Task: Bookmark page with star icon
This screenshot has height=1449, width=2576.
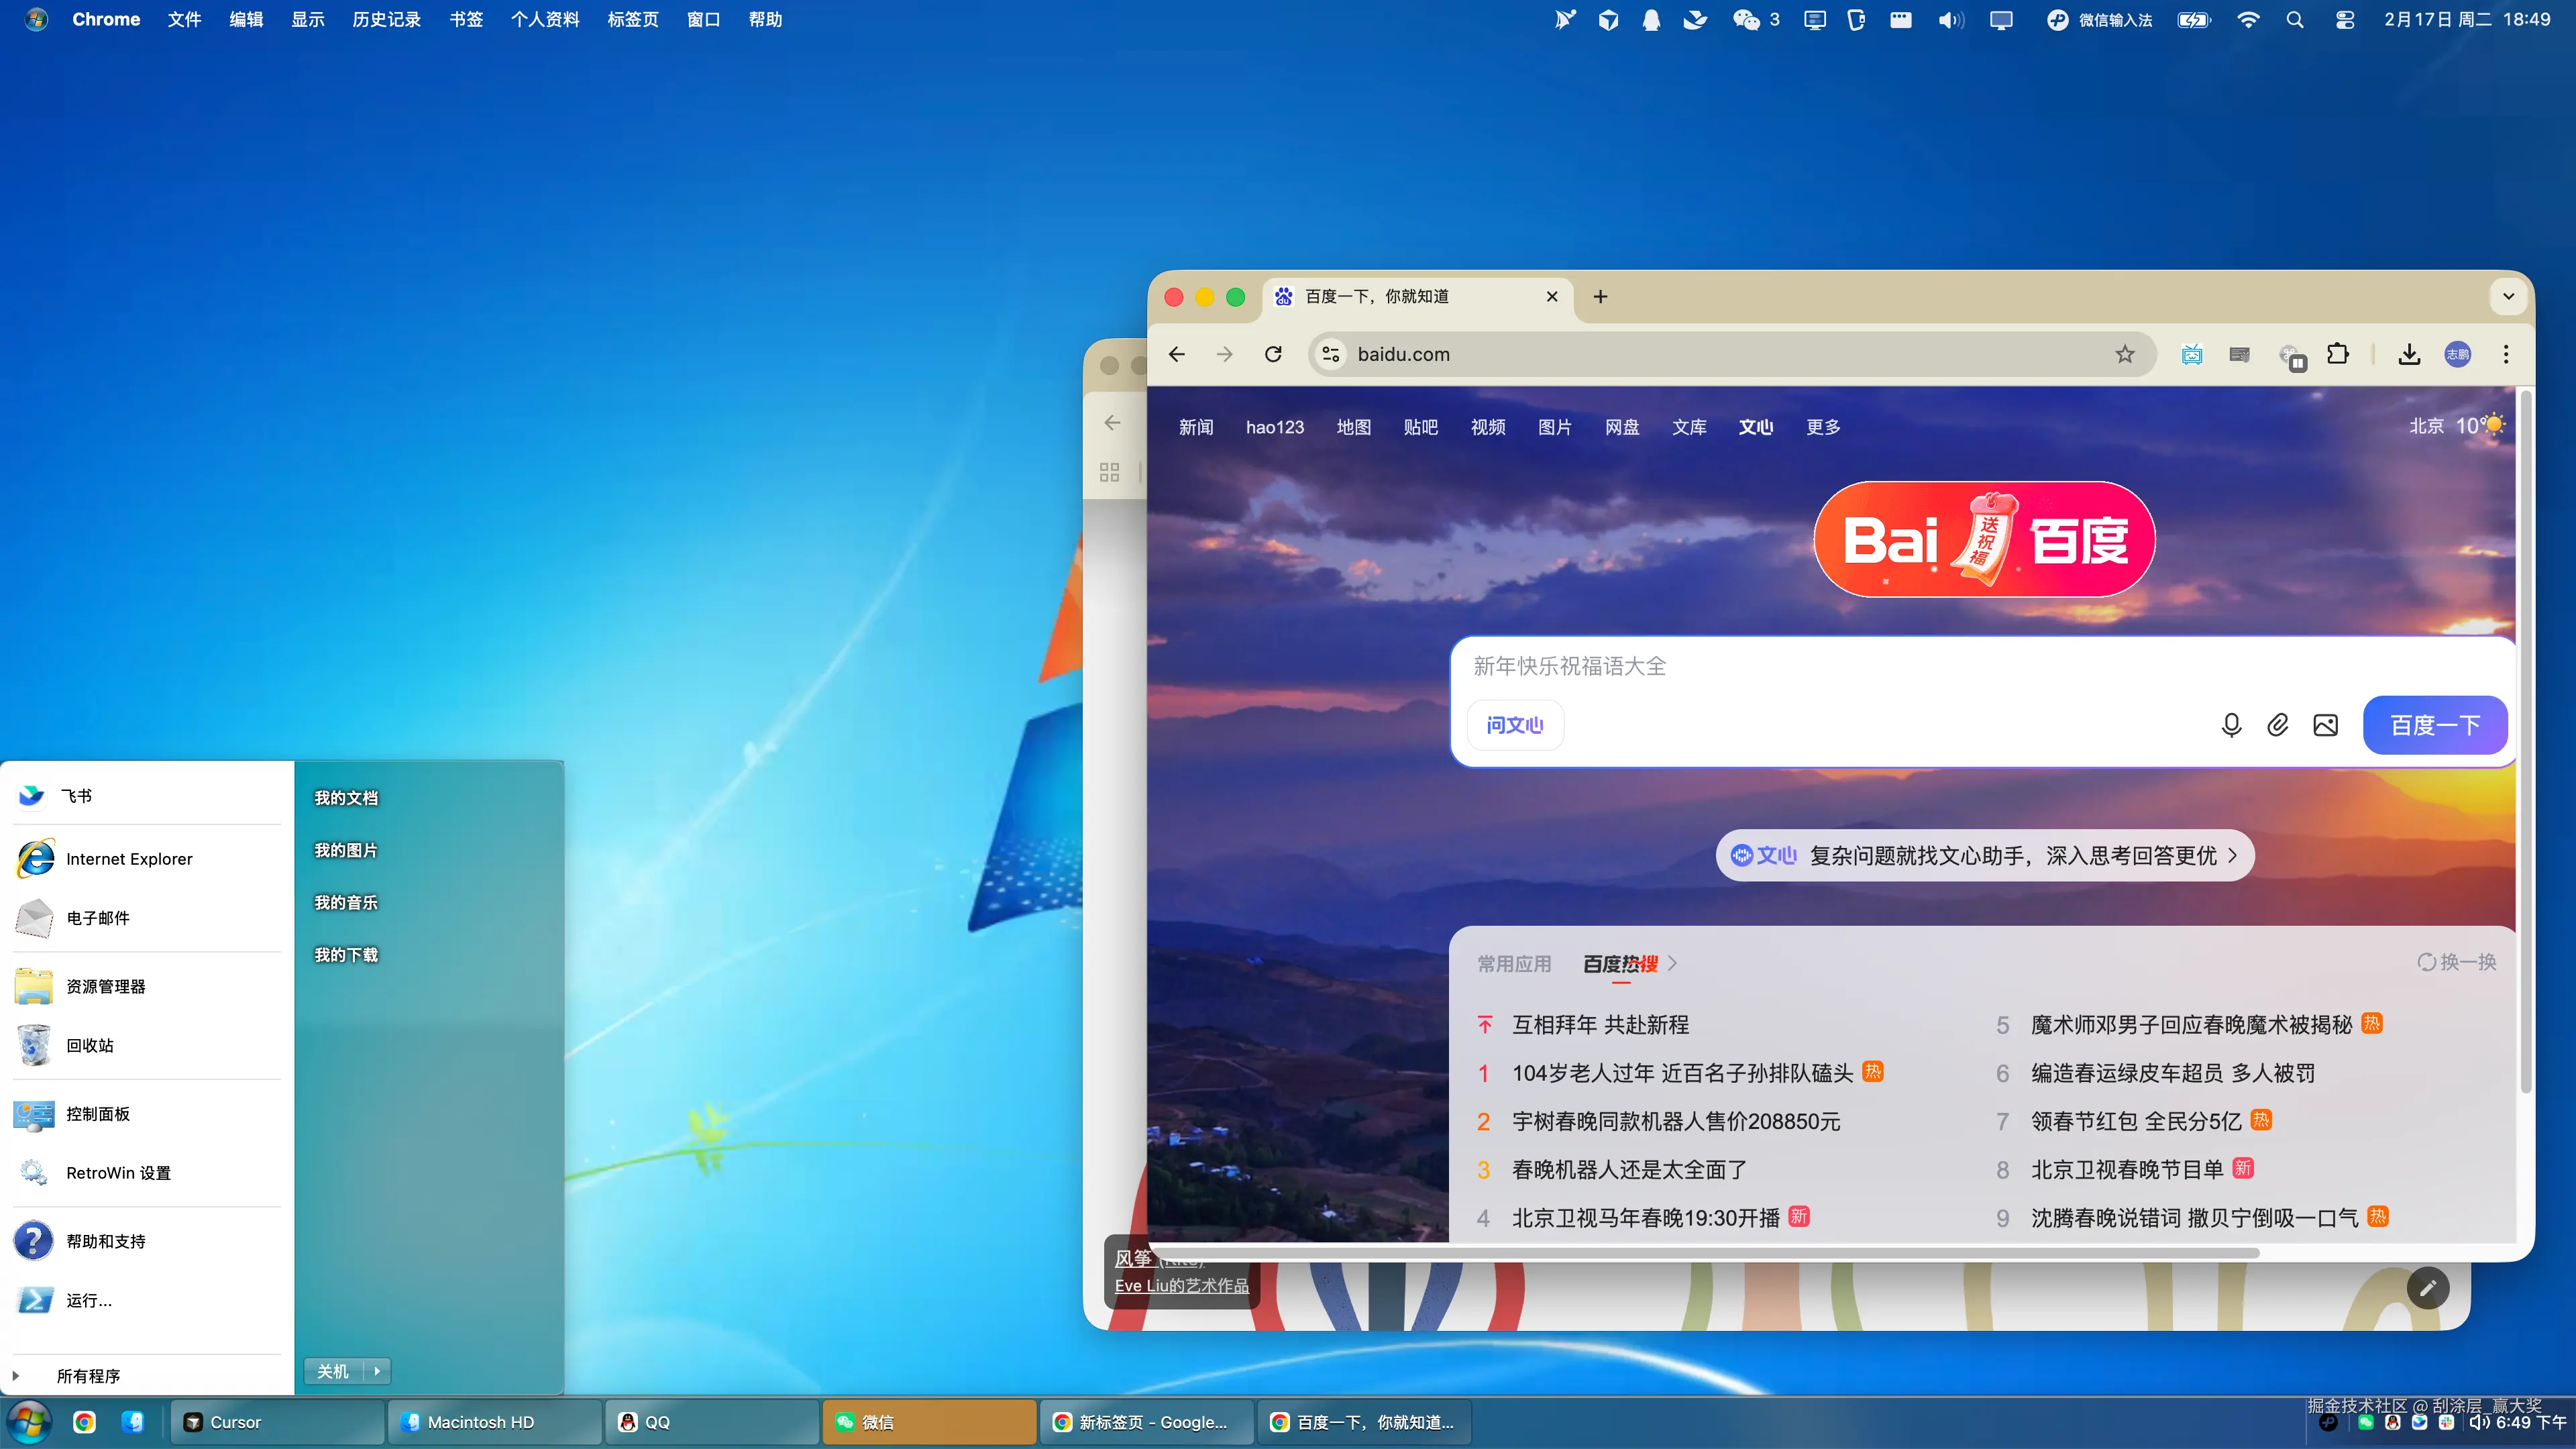Action: 2124,354
